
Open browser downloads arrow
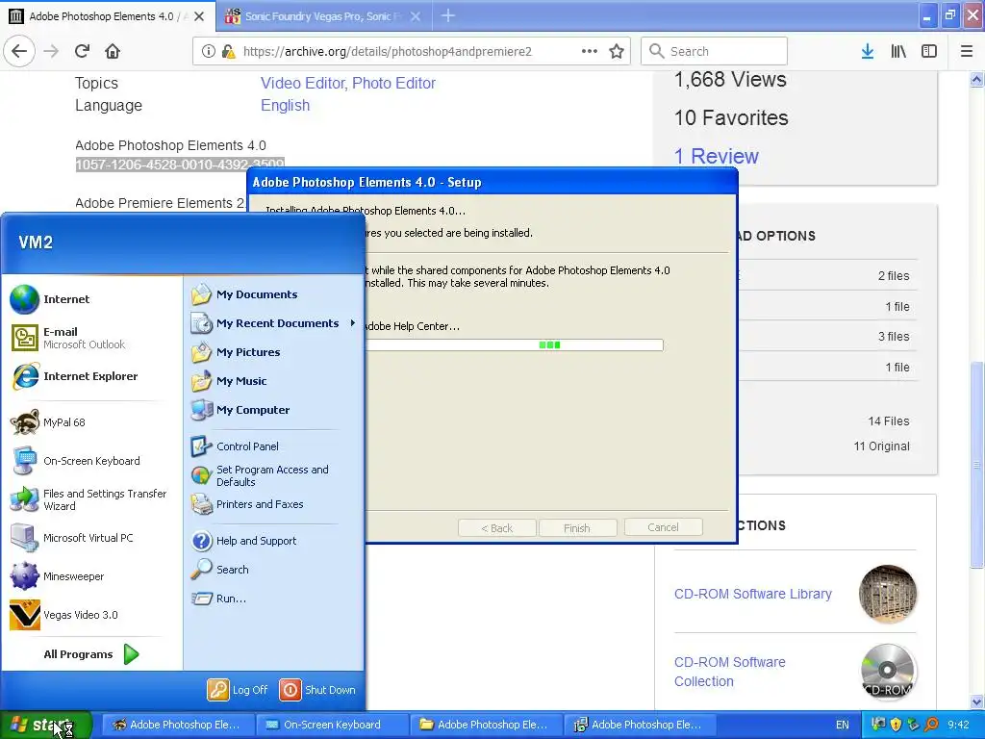pyautogui.click(x=868, y=51)
